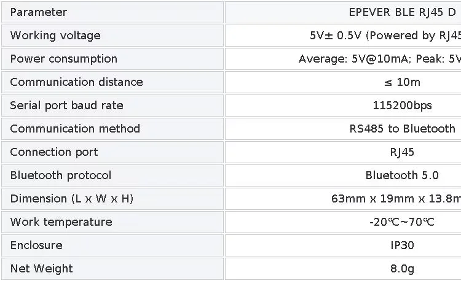Select the "IP30" enclosure value
Screen dimensions: 461x281
pyautogui.click(x=402, y=245)
